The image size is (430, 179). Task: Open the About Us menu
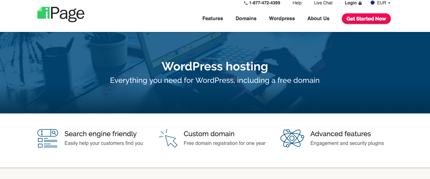tap(318, 19)
